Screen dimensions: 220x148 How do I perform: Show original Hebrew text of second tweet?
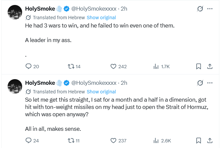coord(101,92)
